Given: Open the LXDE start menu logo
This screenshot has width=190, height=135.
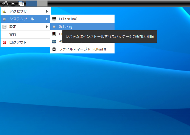Looking at the screenshot, I should [x=5, y=4].
